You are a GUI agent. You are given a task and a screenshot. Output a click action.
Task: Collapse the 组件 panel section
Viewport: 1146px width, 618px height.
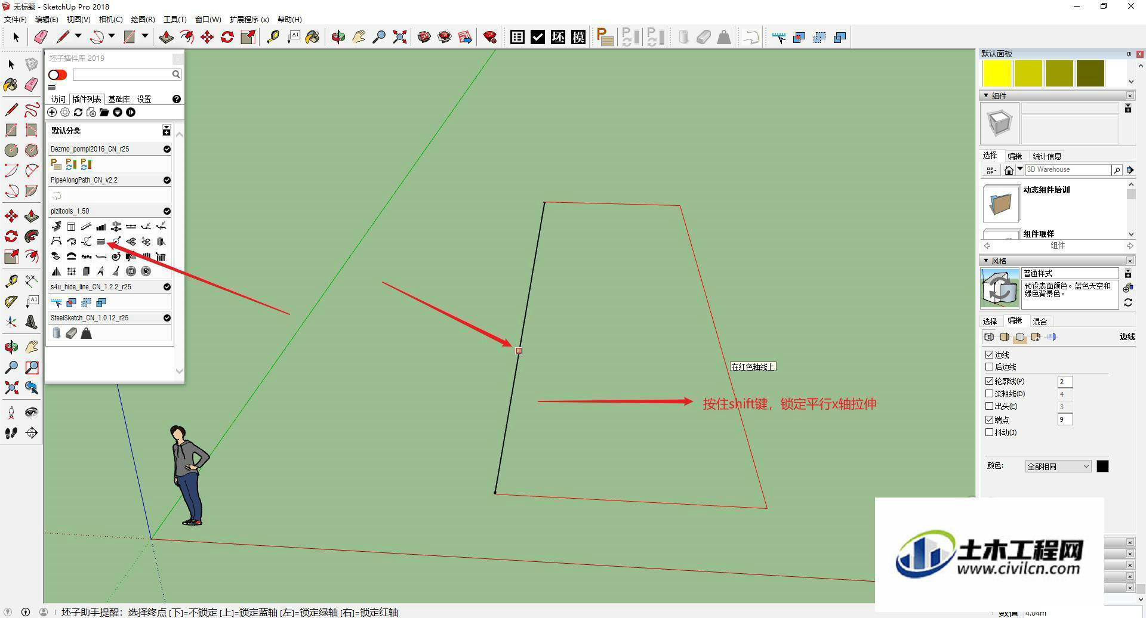click(985, 95)
